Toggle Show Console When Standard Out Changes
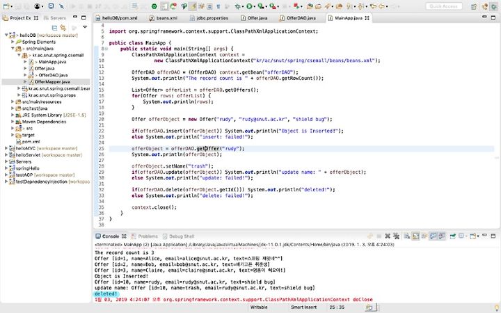This screenshot has height=313, width=501. 433,236
